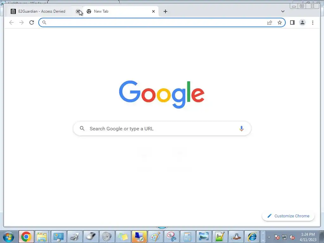Screen dimensions: 324x243
Task: Open Windows Explorer from the taskbar
Action: tap(42, 237)
